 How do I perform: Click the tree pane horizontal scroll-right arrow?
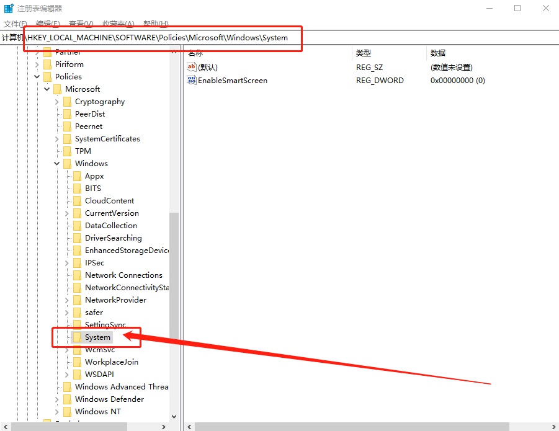coord(164,427)
